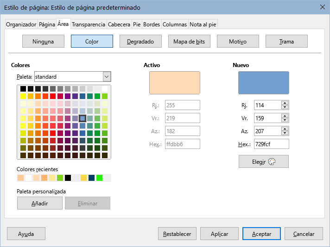This screenshot has height=247, width=330.
Task: Decrease the Vr. value with down arrow
Action: point(285,120)
